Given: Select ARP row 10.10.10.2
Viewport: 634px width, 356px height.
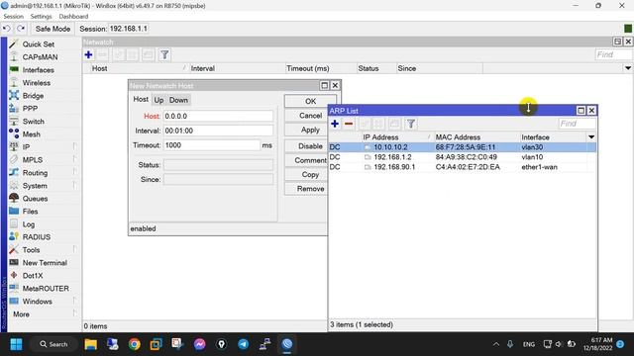Looking at the screenshot, I should point(463,147).
